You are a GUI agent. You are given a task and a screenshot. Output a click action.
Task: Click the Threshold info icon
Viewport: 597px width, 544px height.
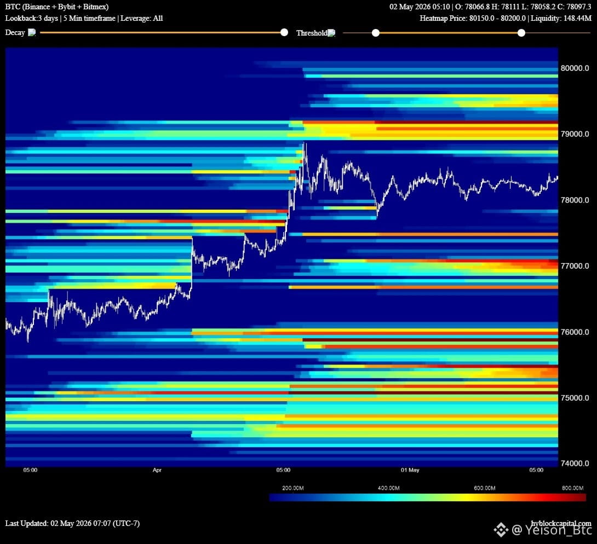[x=331, y=33]
